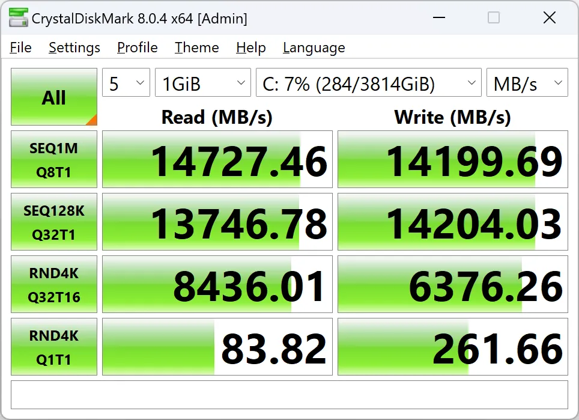Start the SEQ128K Q32T1 test

tap(54, 222)
